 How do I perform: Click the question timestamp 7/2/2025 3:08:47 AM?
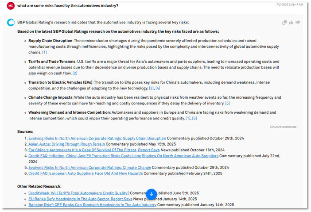click(290, 4)
